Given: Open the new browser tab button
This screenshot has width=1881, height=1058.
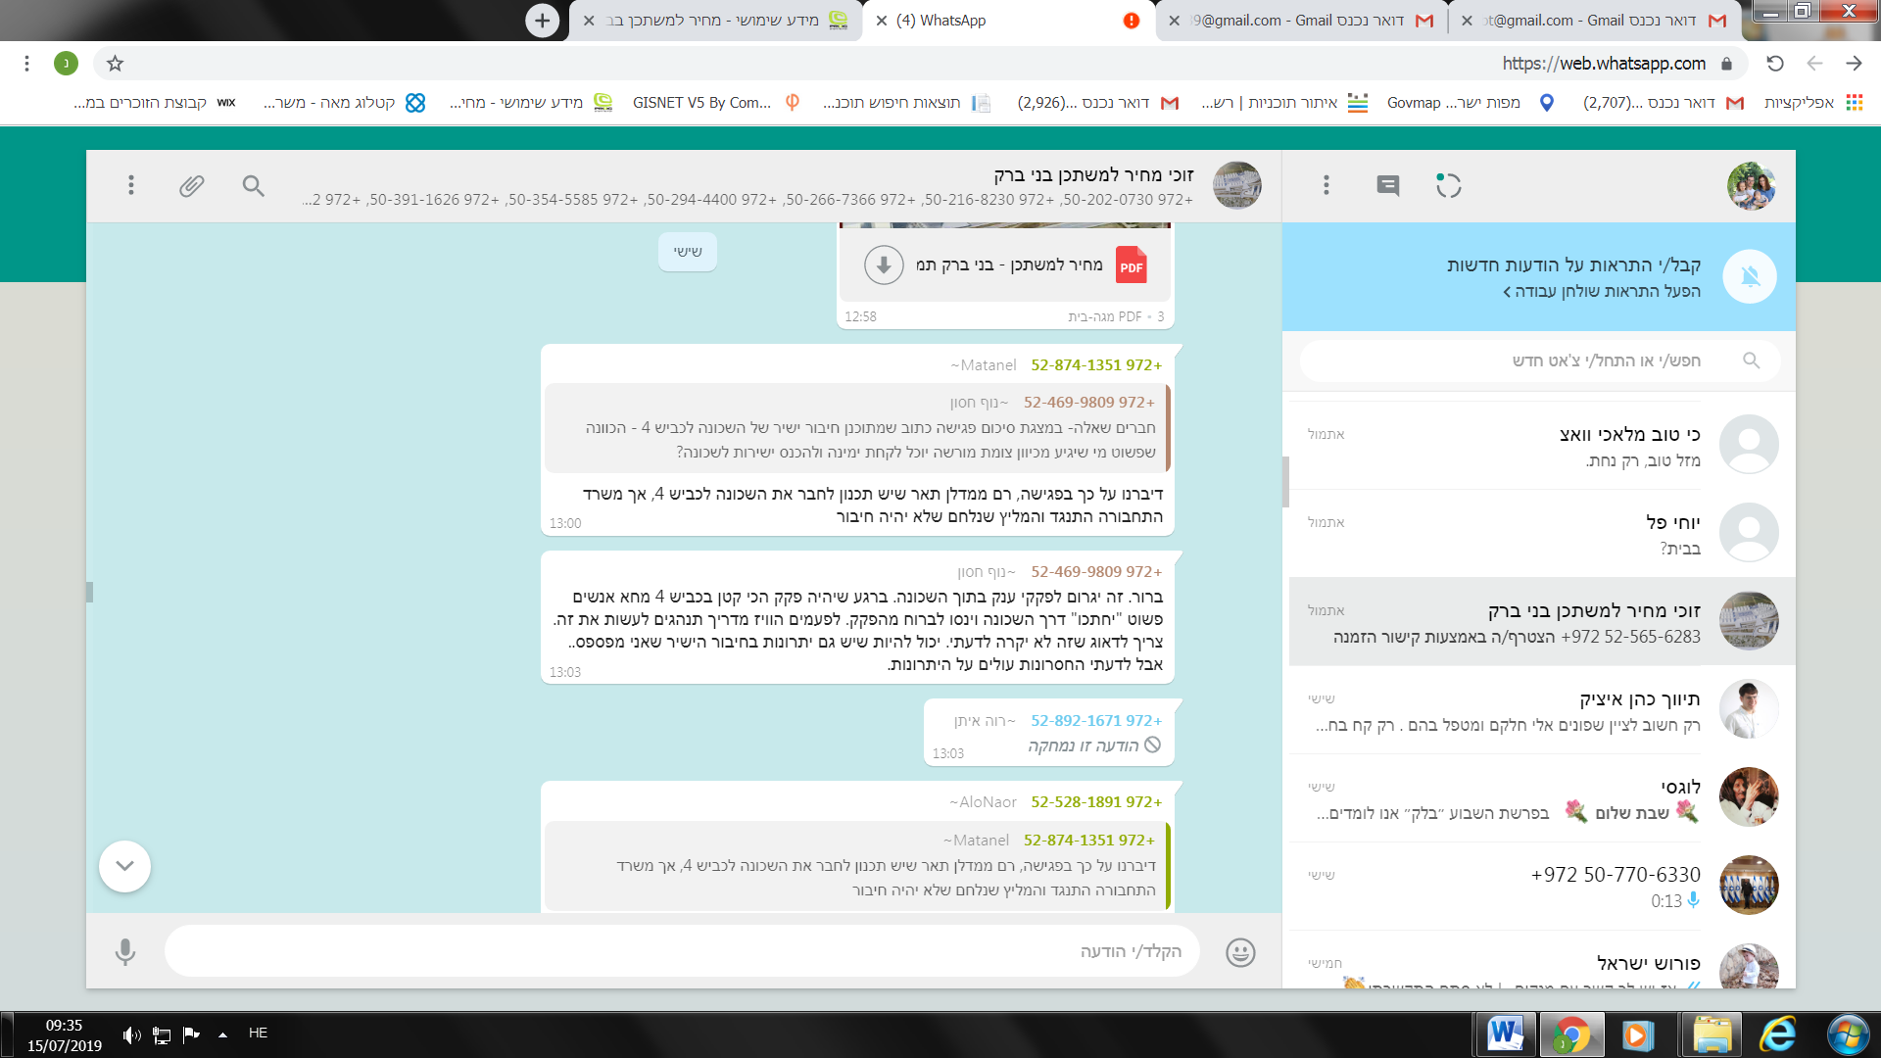Looking at the screenshot, I should click(542, 21).
